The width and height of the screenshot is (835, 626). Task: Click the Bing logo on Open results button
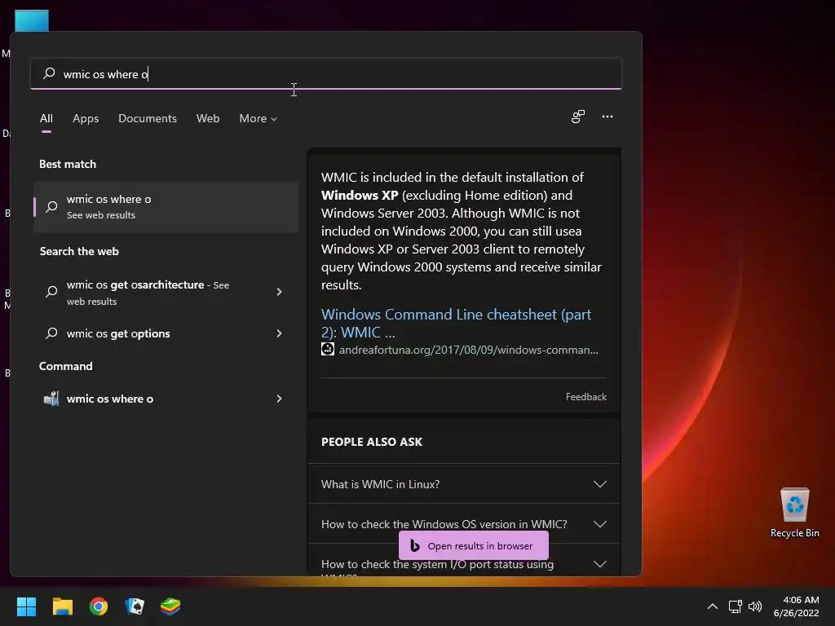pos(415,545)
